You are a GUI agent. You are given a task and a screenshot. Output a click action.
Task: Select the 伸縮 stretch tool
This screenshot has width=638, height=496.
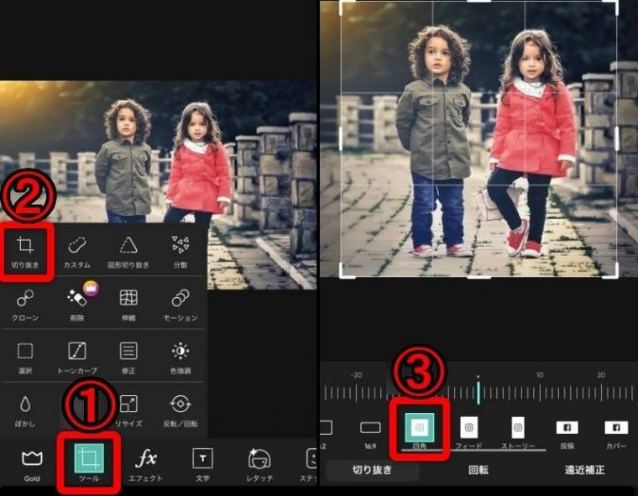coord(128,305)
